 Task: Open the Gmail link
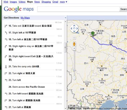pos(55,2)
